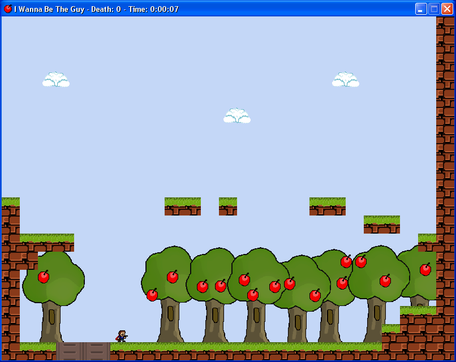This screenshot has height=362, width=456.
Task: Click the smallest floating grass platform
Action: coord(227,206)
